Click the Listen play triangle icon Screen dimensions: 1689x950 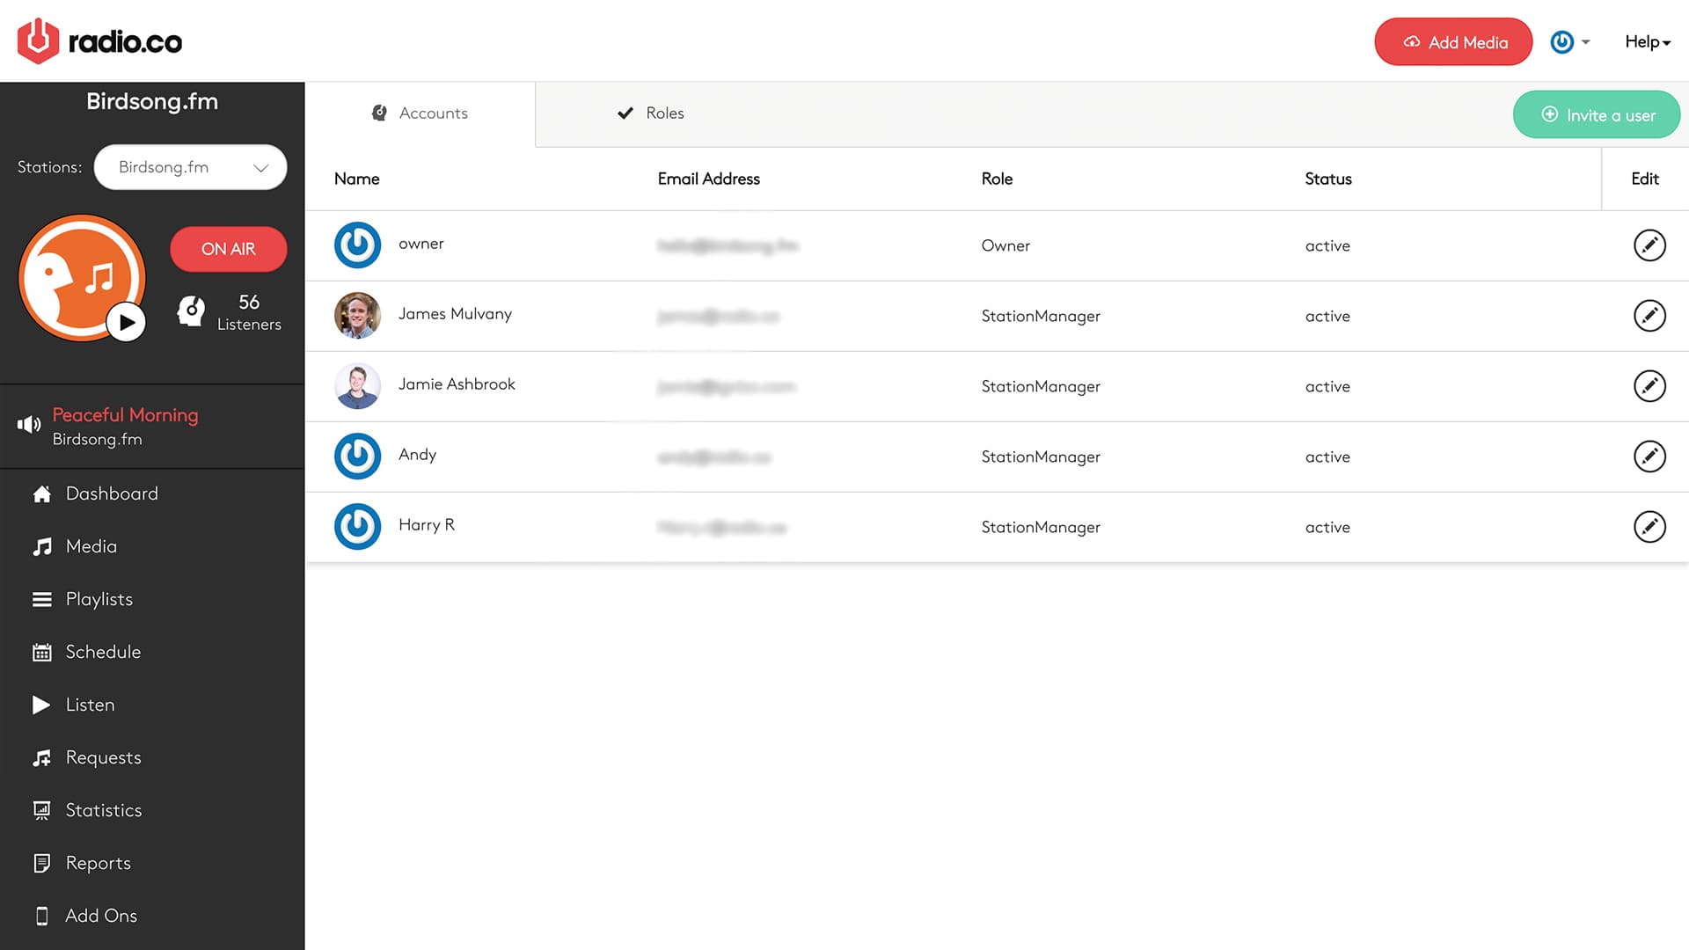tap(41, 705)
